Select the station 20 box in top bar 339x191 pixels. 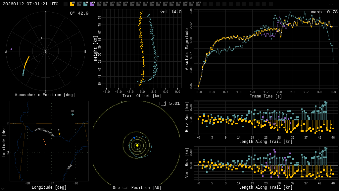coord(198,4)
